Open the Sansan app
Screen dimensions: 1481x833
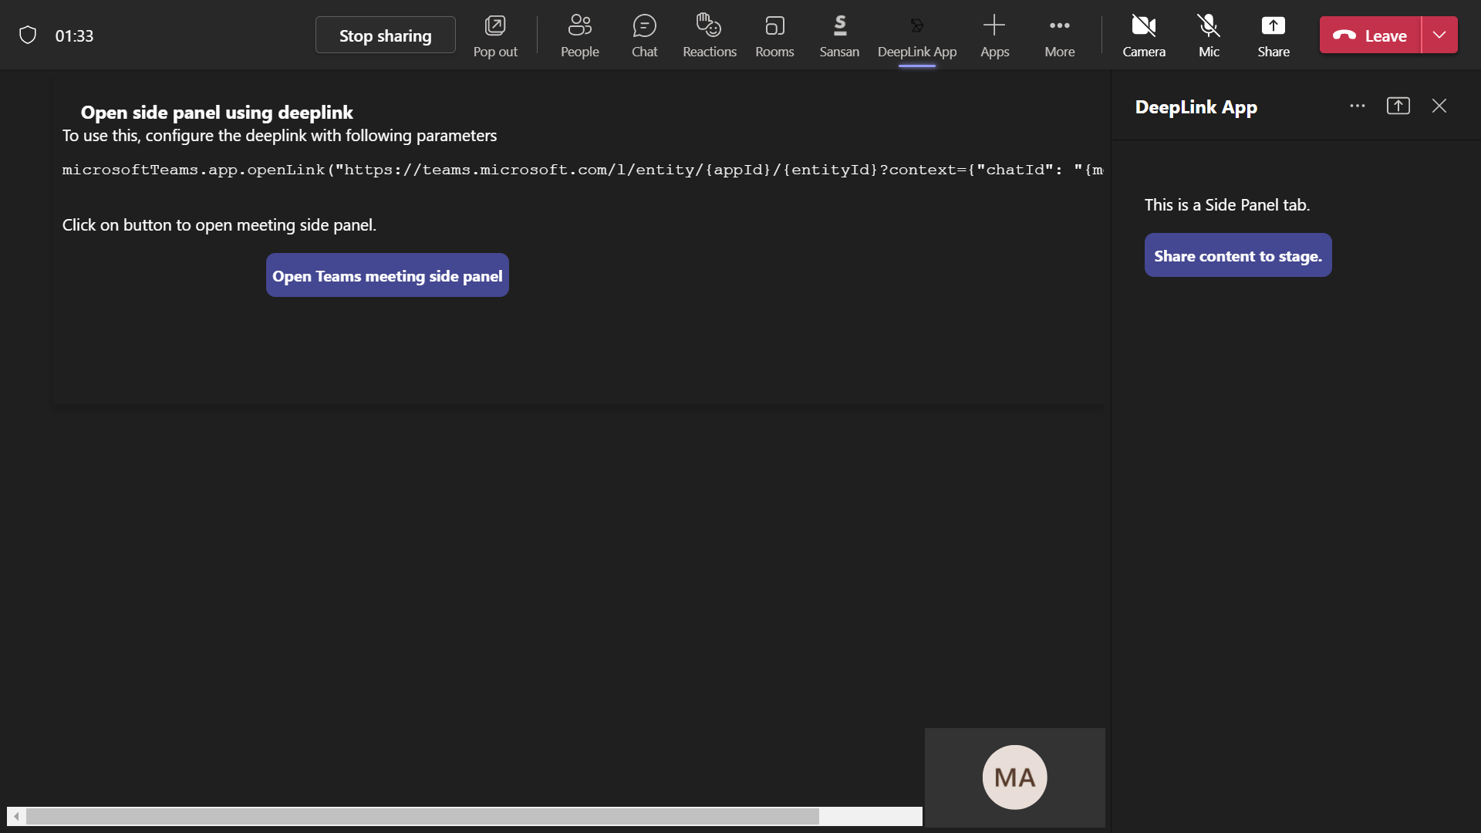click(839, 35)
